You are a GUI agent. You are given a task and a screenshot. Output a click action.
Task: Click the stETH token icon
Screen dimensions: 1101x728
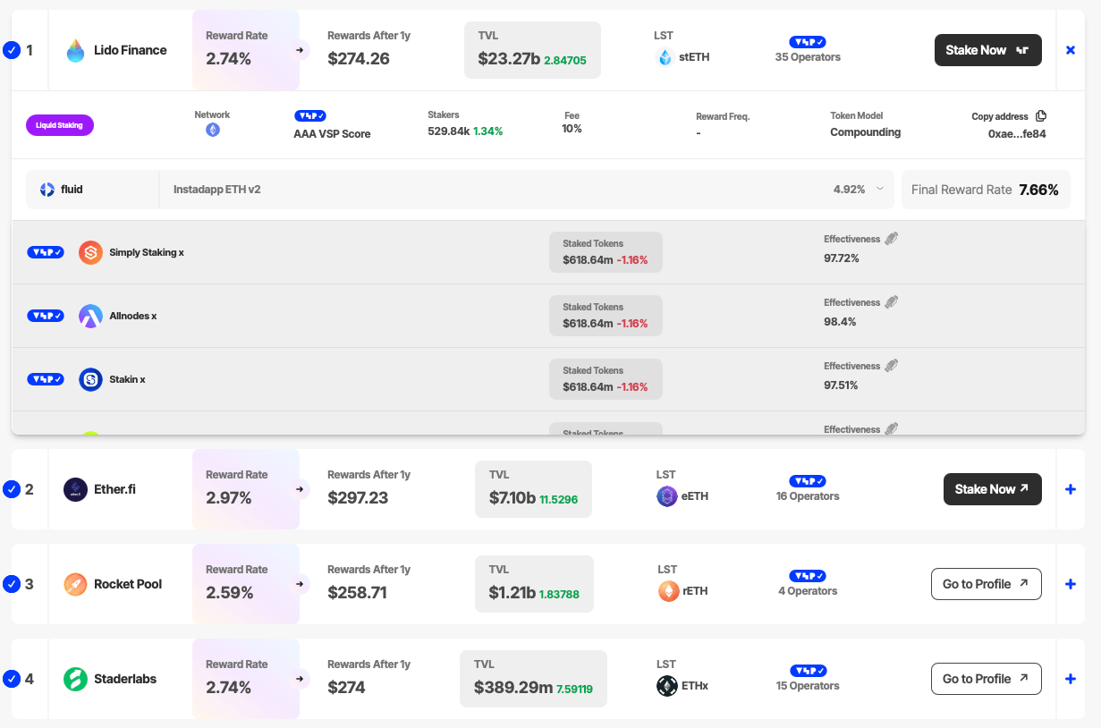pos(665,58)
